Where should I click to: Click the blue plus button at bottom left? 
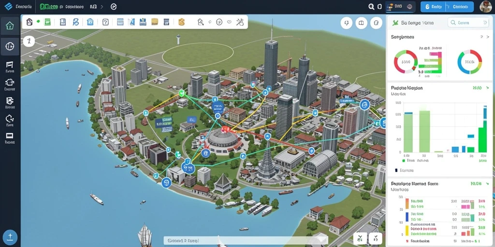pos(10,237)
